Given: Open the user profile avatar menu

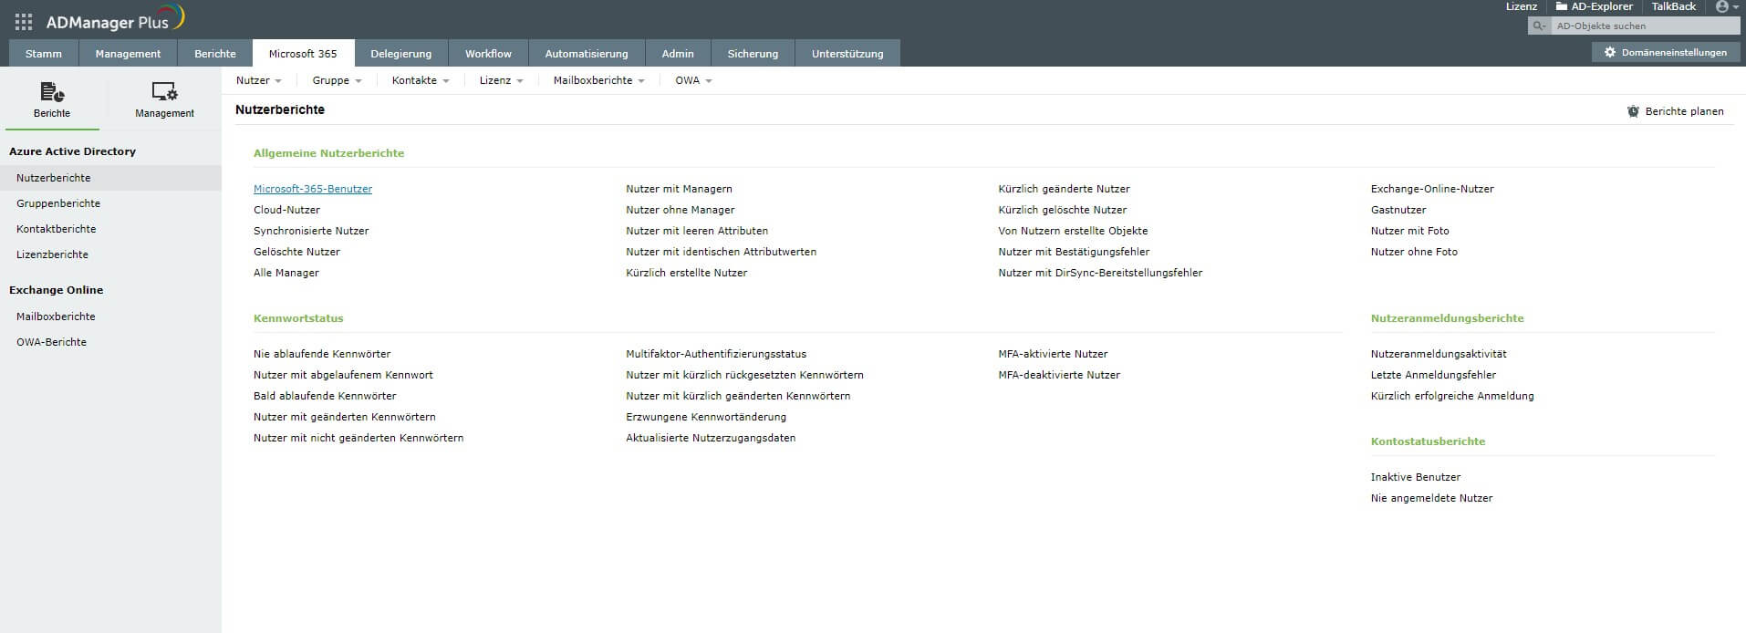Looking at the screenshot, I should click(x=1722, y=6).
